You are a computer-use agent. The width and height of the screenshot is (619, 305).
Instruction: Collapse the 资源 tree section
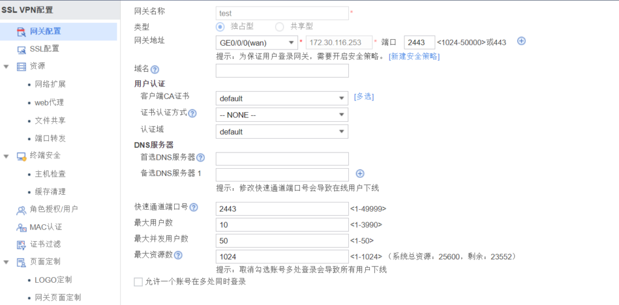pos(7,66)
